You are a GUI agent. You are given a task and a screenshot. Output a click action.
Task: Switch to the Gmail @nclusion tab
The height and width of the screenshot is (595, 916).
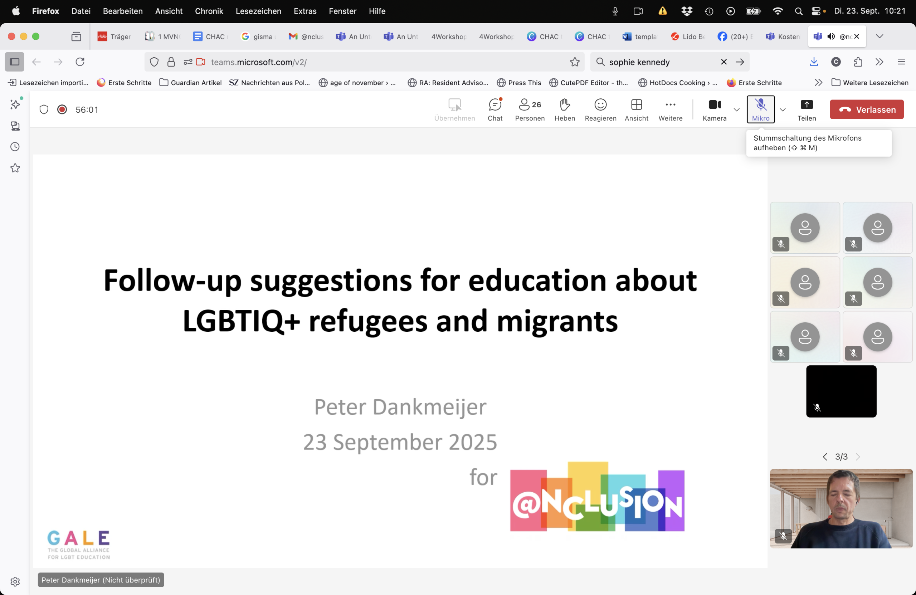pos(306,36)
